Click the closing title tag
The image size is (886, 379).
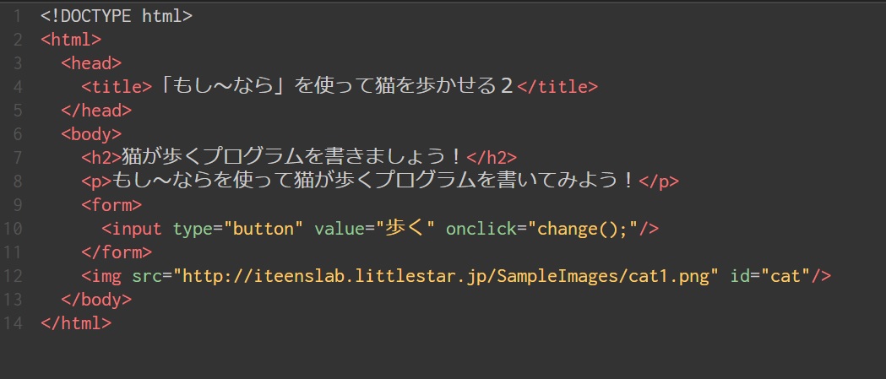click(557, 86)
